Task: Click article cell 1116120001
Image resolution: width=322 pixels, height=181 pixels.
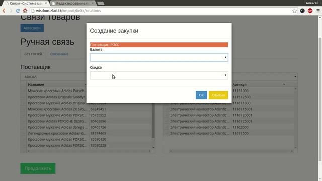Action: coord(243,115)
